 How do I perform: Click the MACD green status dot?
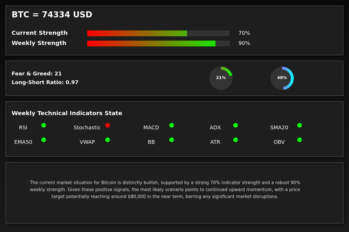[172, 125]
